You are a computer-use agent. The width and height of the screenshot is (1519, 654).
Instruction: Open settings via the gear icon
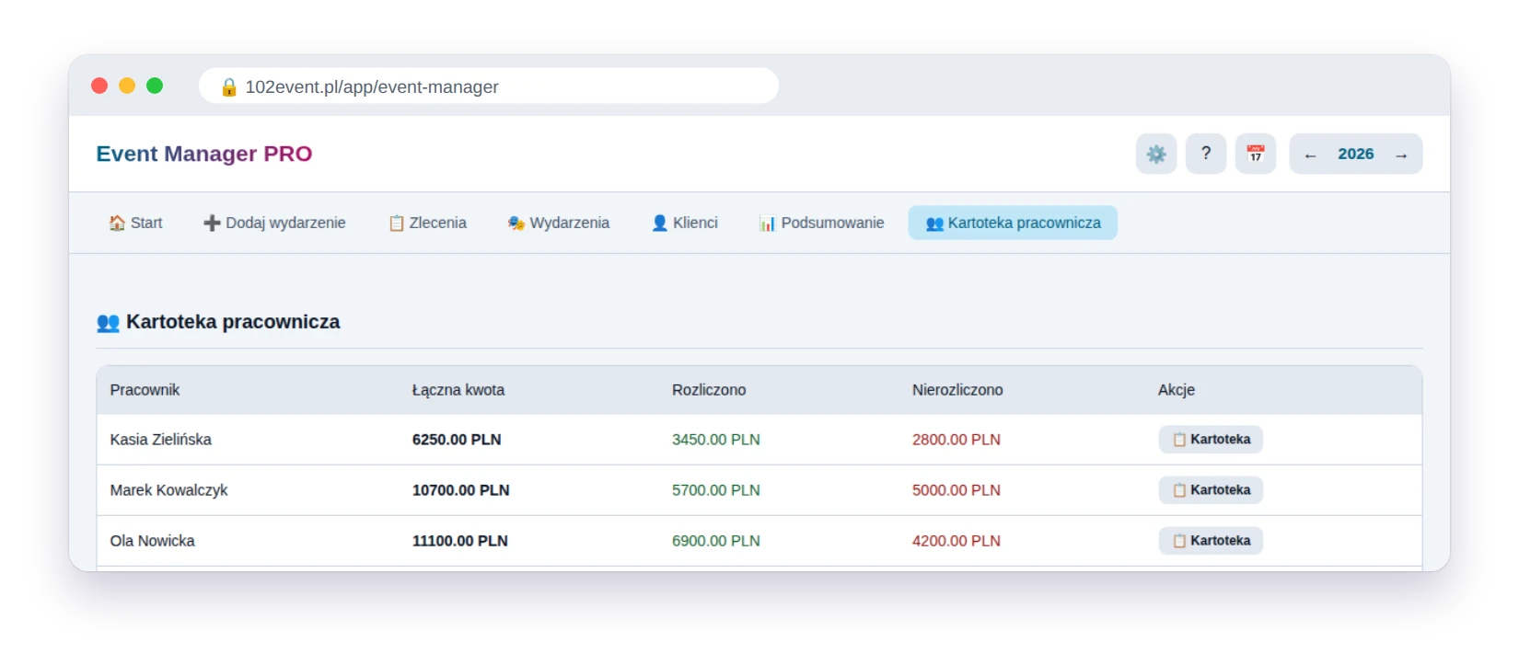1156,154
